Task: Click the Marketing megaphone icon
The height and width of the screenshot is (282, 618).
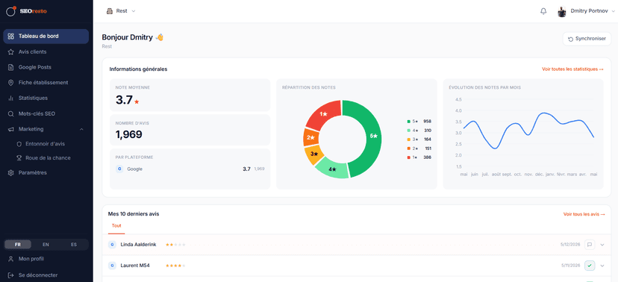Action: point(10,129)
